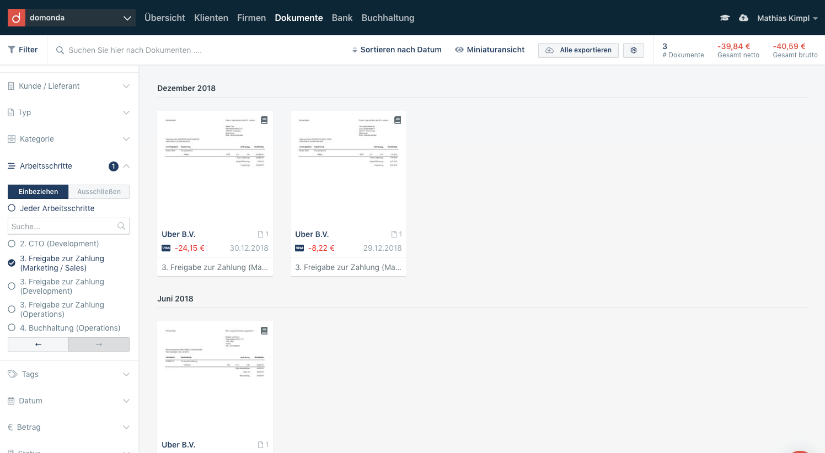
Task: Open the graduation cap help icon
Action: tap(725, 18)
